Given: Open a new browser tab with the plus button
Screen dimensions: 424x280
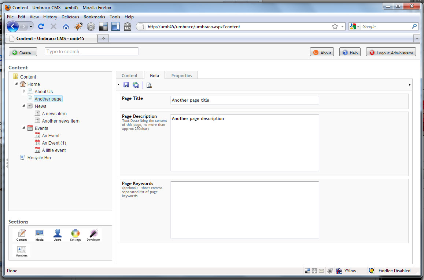Looking at the screenshot, I should pos(103,39).
